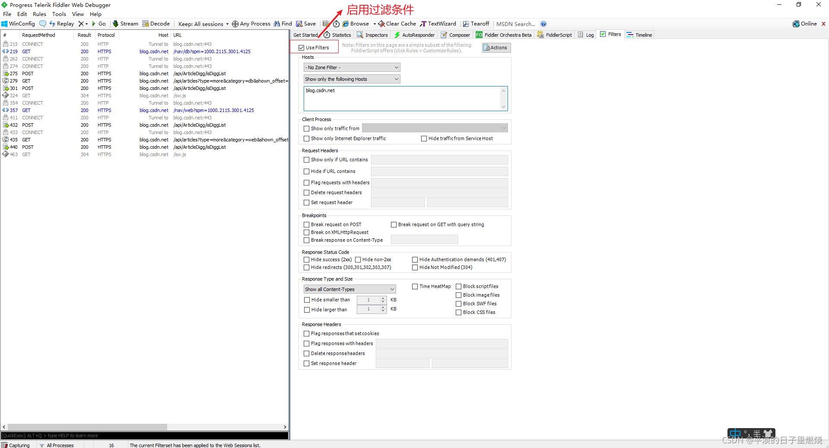Click the WinConfig toolbar icon
This screenshot has height=448, width=829.
(4, 24)
